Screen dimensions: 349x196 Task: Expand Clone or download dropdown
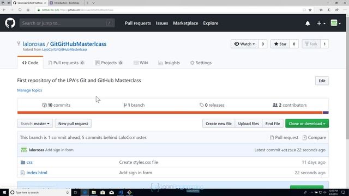click(307, 124)
